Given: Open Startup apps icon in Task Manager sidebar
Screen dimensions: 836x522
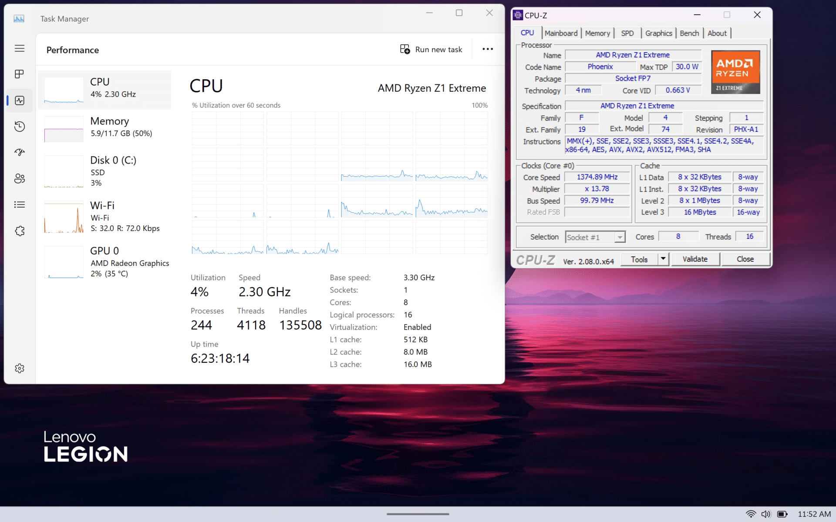Looking at the screenshot, I should pyautogui.click(x=20, y=152).
